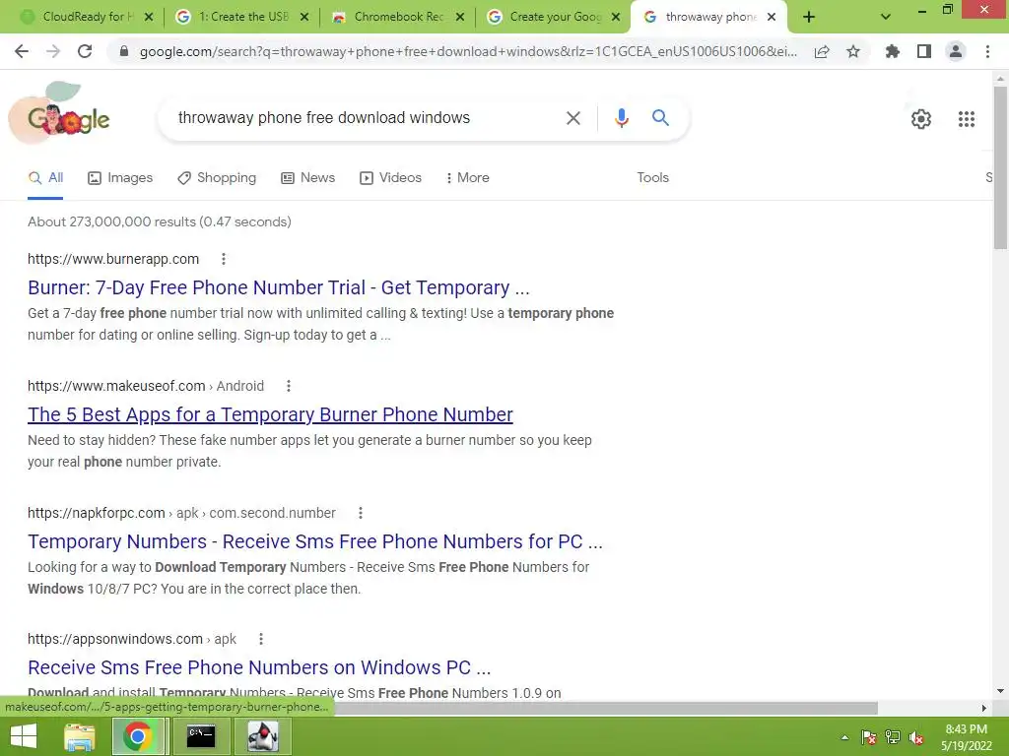Image resolution: width=1009 pixels, height=756 pixels.
Task: Open the network status tray icon
Action: click(893, 737)
